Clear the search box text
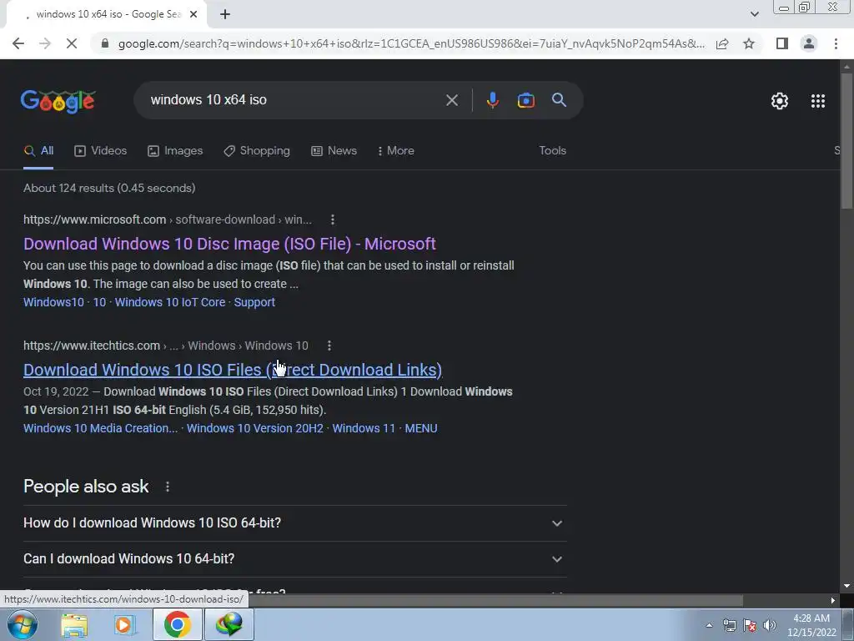This screenshot has width=854, height=641. 451,100
